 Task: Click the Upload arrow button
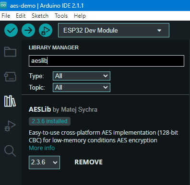point(28,30)
